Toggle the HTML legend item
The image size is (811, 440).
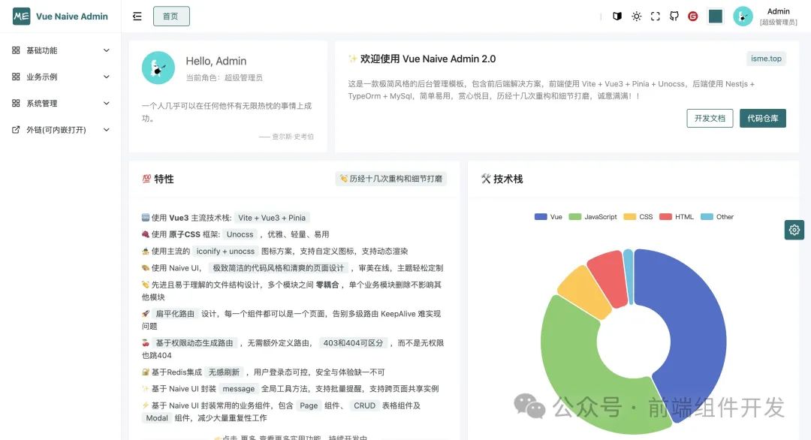click(x=676, y=217)
